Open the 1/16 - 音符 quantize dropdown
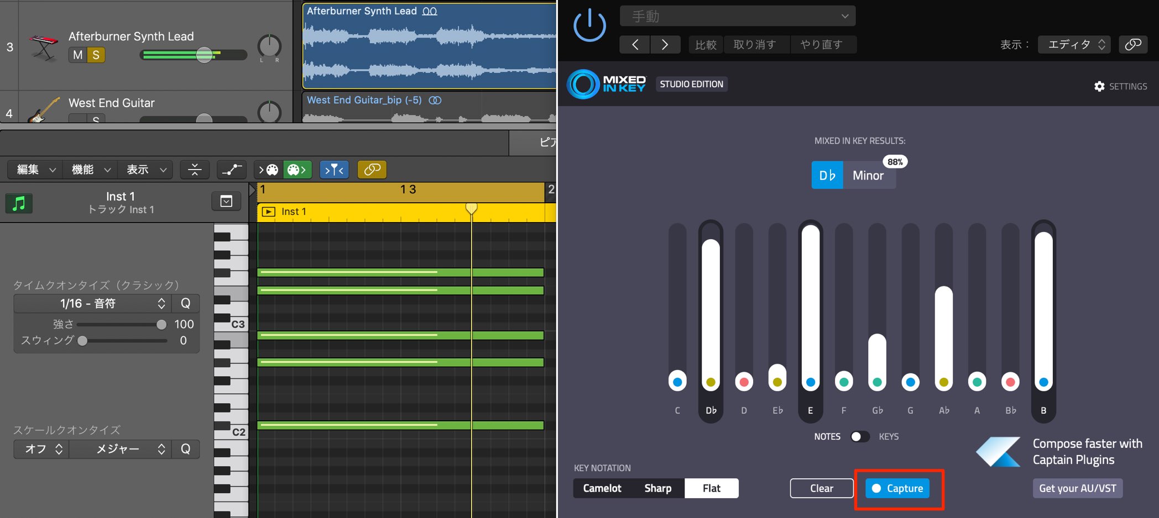Screen dimensions: 1159x518 coord(92,303)
